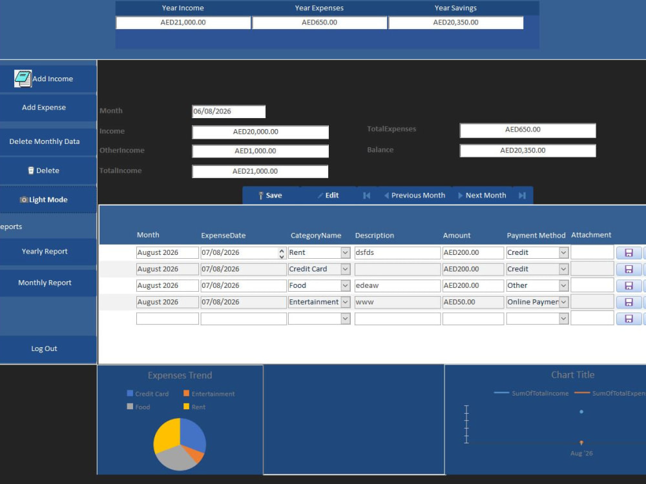Click the Balance field AED20,350.00
646x484 pixels.
(x=528, y=150)
